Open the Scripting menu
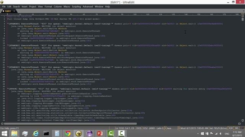The image size is (245, 137). coord(76,6)
